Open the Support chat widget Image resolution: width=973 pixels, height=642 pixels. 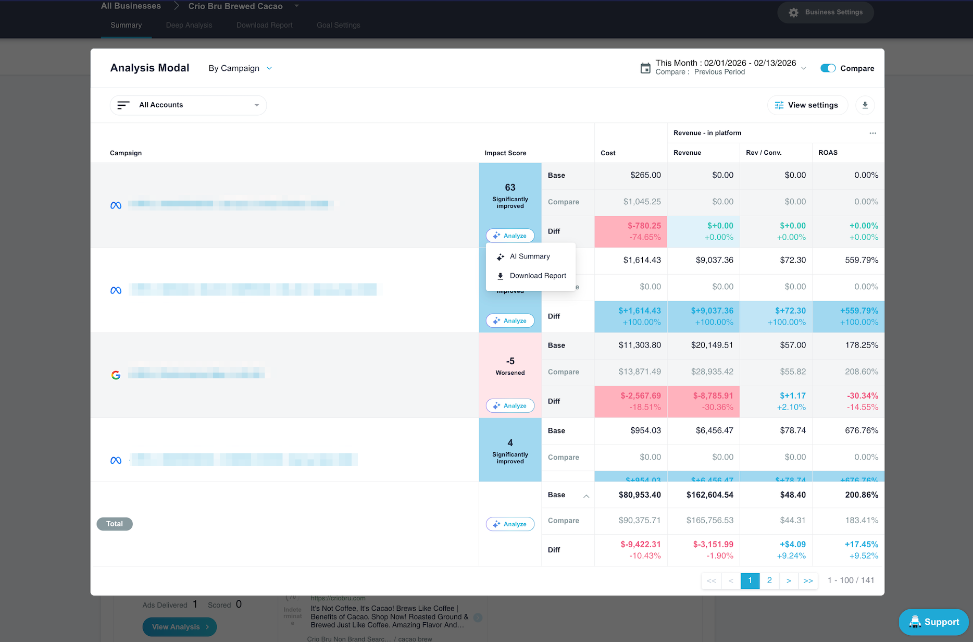933,622
